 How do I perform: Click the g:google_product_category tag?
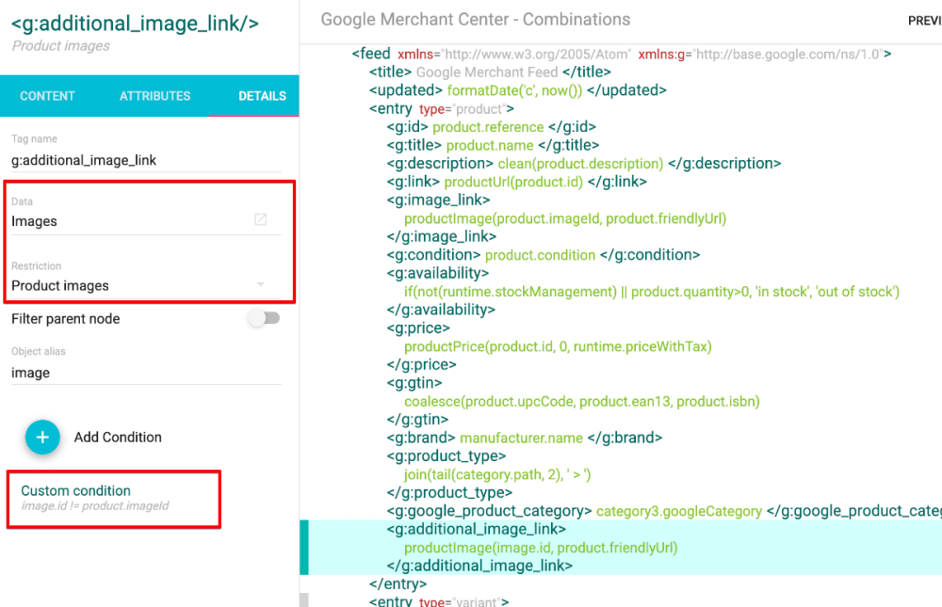[489, 511]
